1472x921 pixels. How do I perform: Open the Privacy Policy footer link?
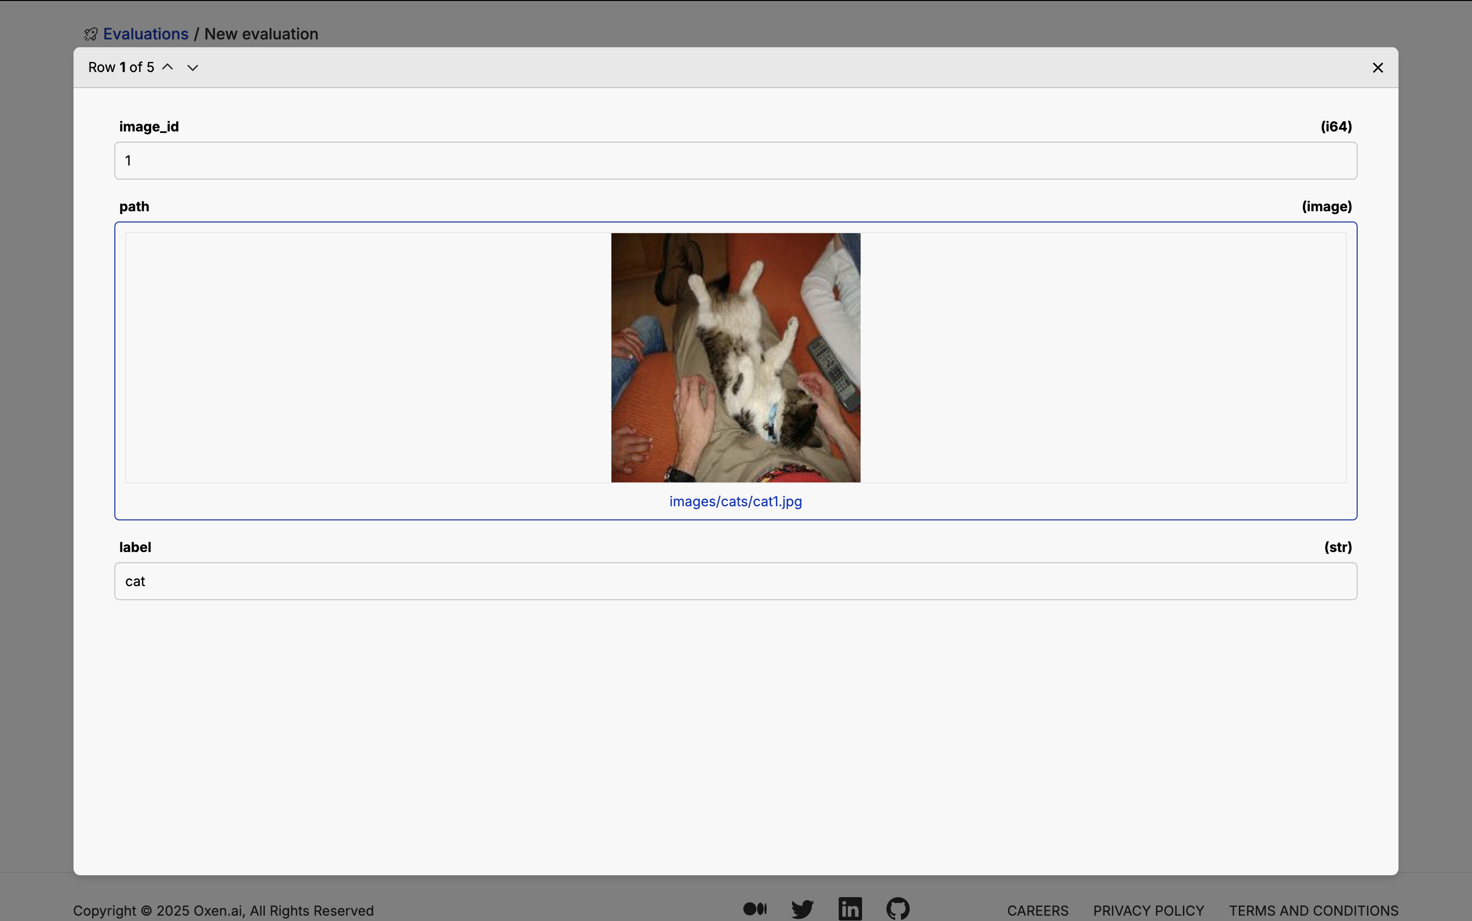pos(1148,911)
